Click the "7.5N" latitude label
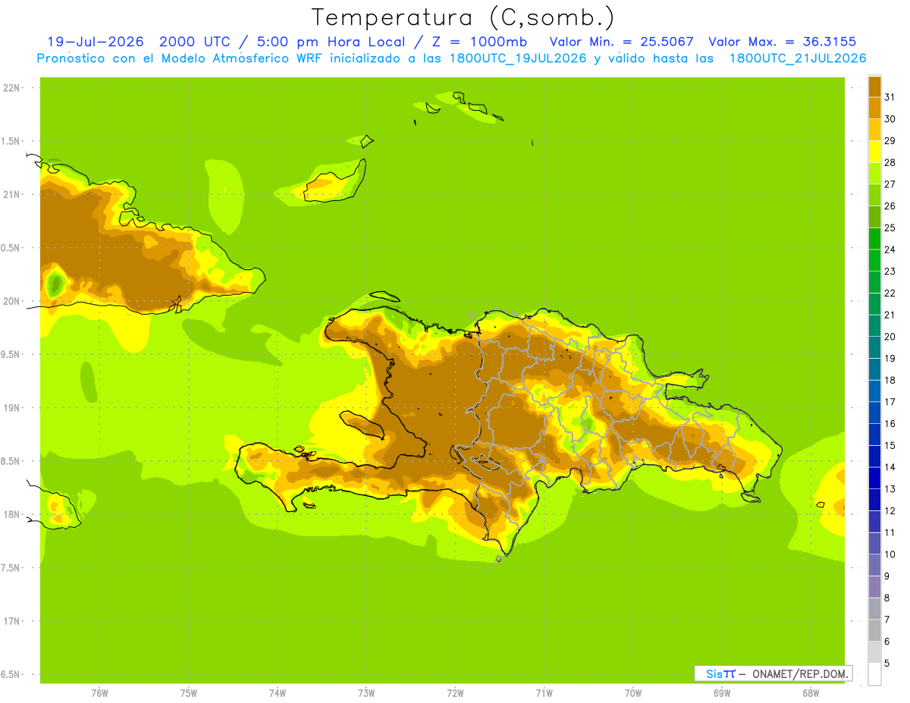The height and width of the screenshot is (703, 910). (11, 568)
